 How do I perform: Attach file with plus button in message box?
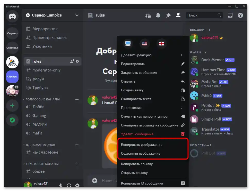tap(94, 181)
